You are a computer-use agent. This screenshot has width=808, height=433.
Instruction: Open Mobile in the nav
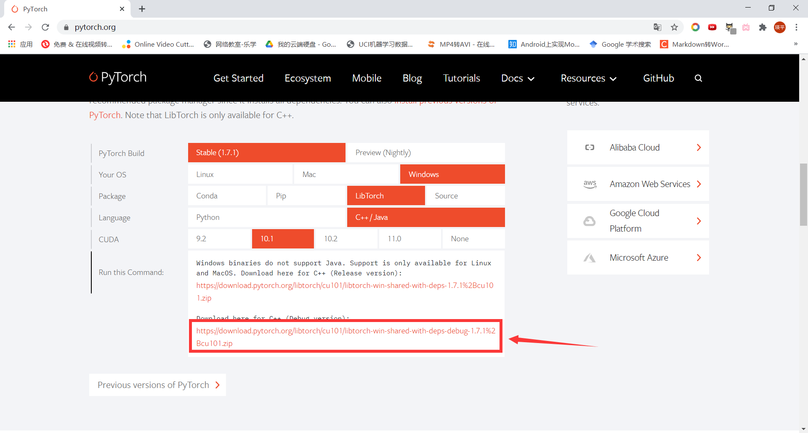(367, 78)
